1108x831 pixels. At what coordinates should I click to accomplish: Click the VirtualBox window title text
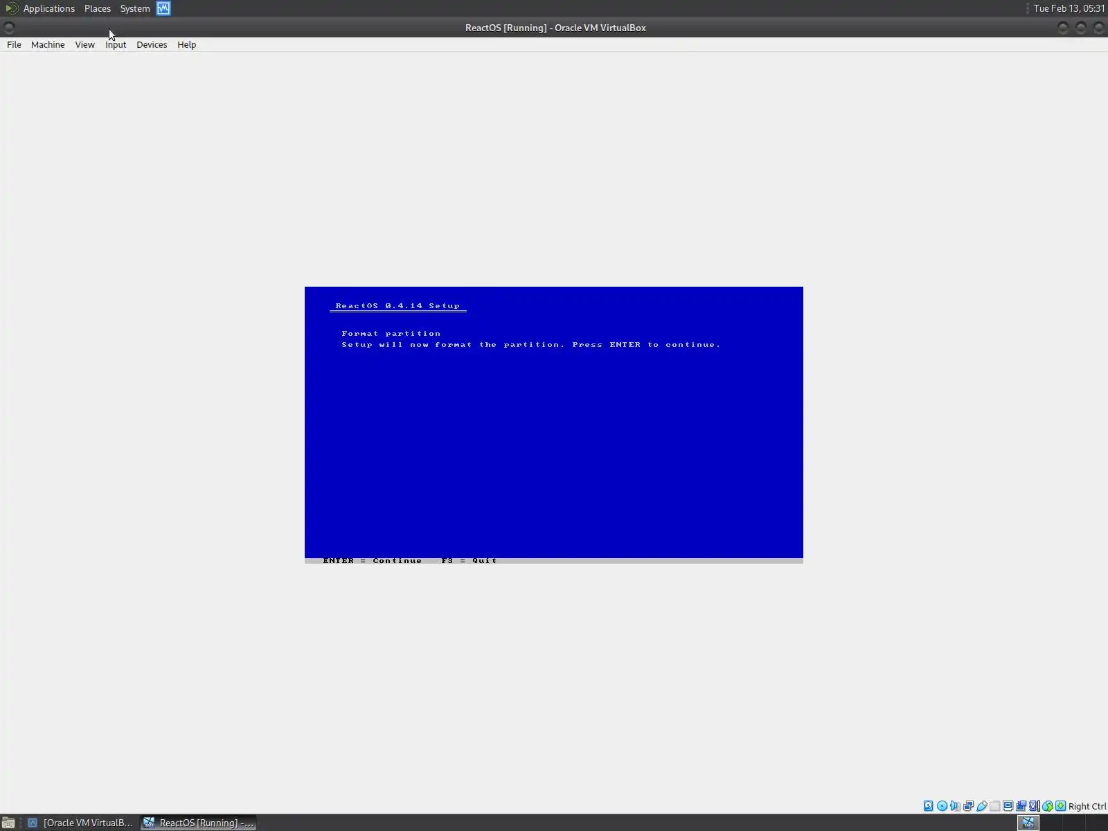coord(555,28)
